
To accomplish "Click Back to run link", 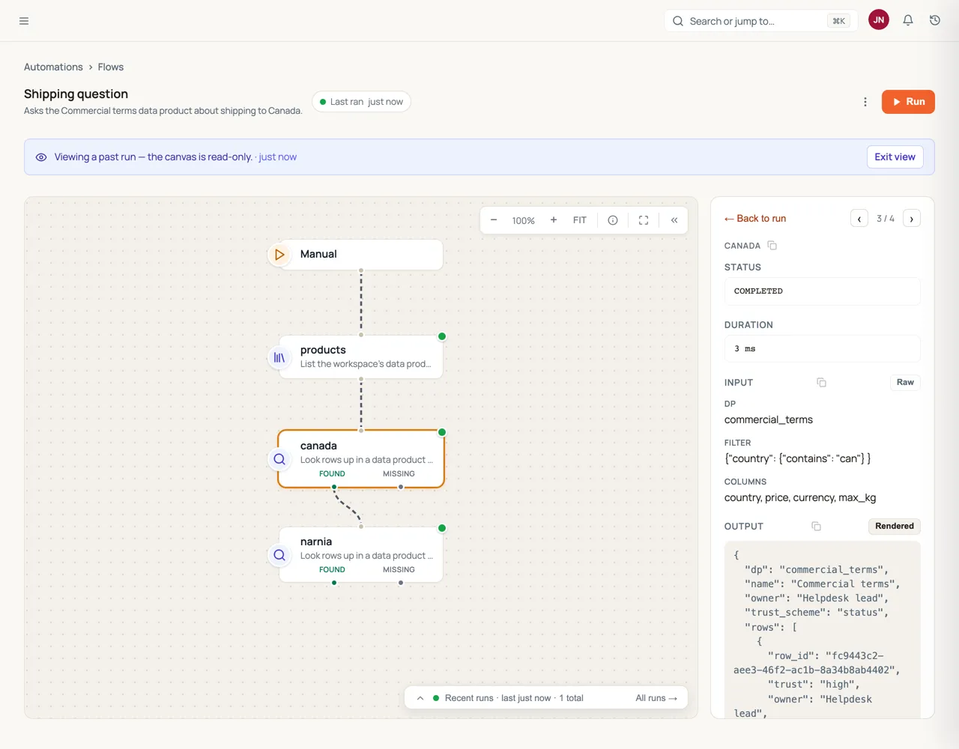I will coord(755,219).
